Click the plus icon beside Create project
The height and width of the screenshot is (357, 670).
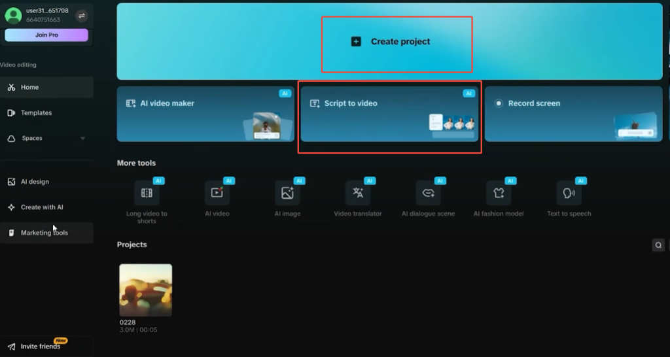tap(356, 41)
